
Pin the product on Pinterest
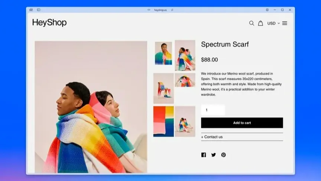(223, 155)
